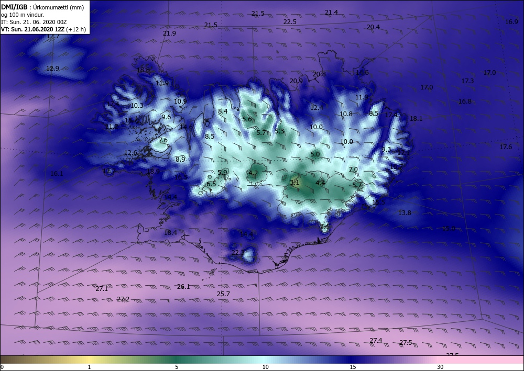Click the DMI/IGB Úrkomumætti (mm) title text
Viewport: 524px width, 371px height.
pyautogui.click(x=42, y=7)
